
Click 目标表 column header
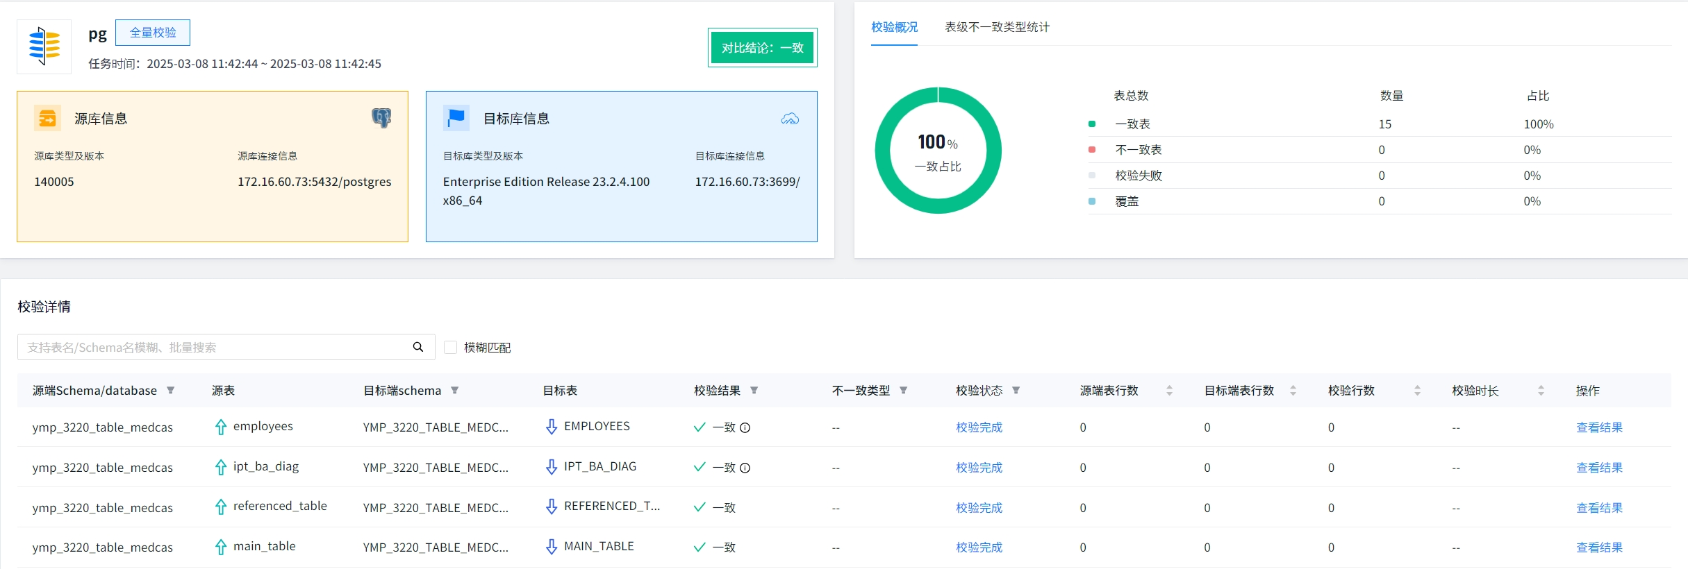(559, 391)
